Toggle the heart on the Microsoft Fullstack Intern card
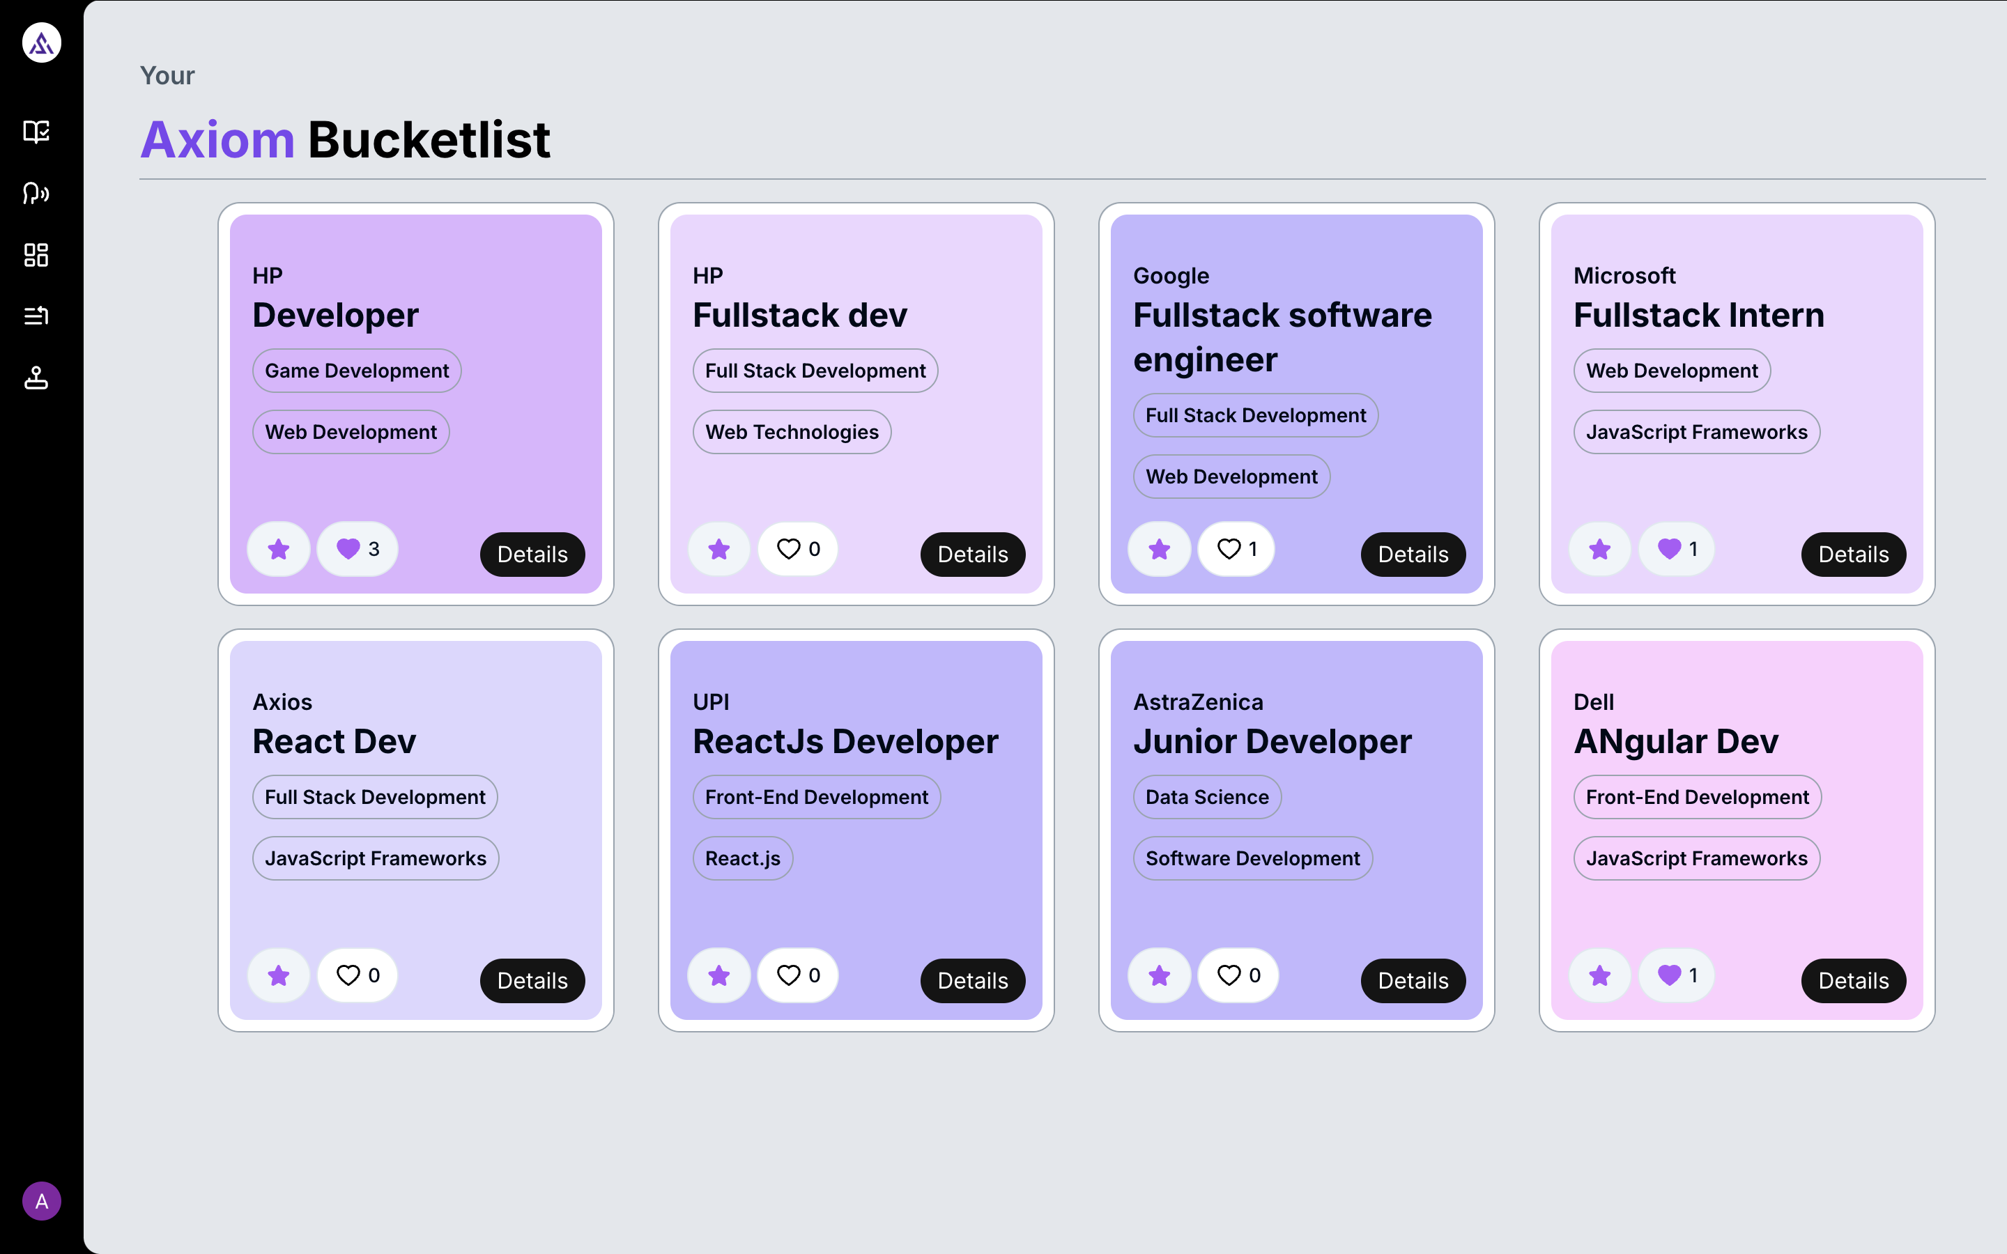This screenshot has height=1254, width=2007. [x=1676, y=549]
